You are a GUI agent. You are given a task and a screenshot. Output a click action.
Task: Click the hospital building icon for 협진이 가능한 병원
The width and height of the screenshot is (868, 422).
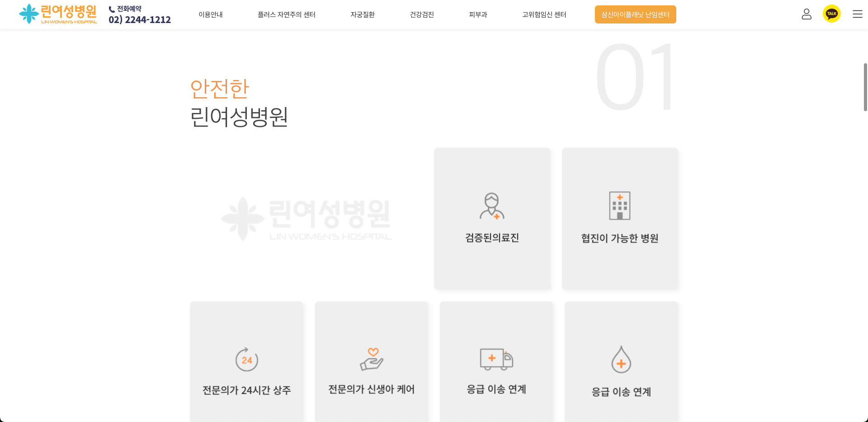[x=619, y=206]
